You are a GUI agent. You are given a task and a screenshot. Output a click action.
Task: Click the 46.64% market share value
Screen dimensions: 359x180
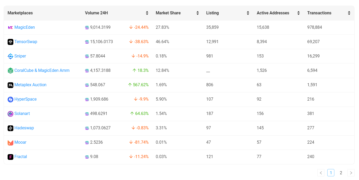[x=162, y=42]
